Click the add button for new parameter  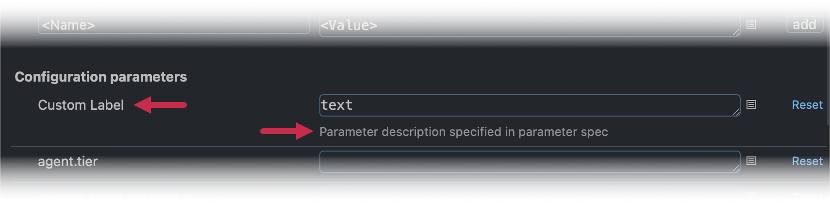pyautogui.click(x=805, y=24)
